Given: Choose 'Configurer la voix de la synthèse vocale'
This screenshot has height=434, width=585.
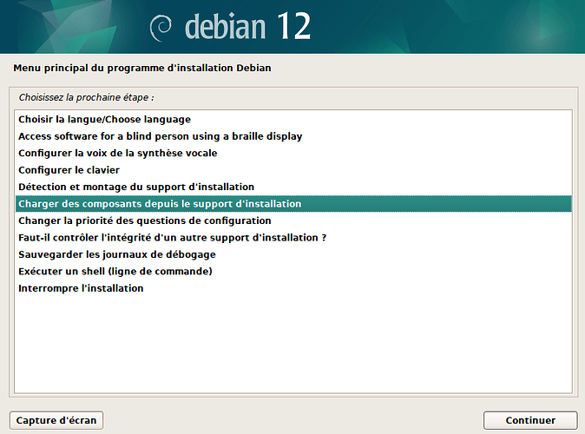Looking at the screenshot, I should point(293,153).
